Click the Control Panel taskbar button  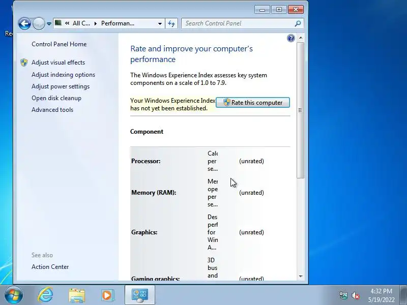point(140,295)
